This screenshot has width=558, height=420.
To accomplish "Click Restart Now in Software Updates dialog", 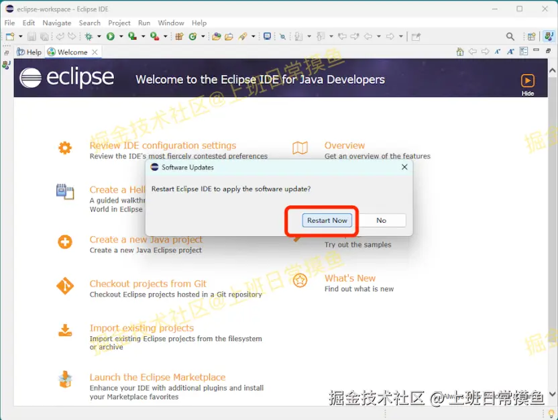I will coord(327,220).
